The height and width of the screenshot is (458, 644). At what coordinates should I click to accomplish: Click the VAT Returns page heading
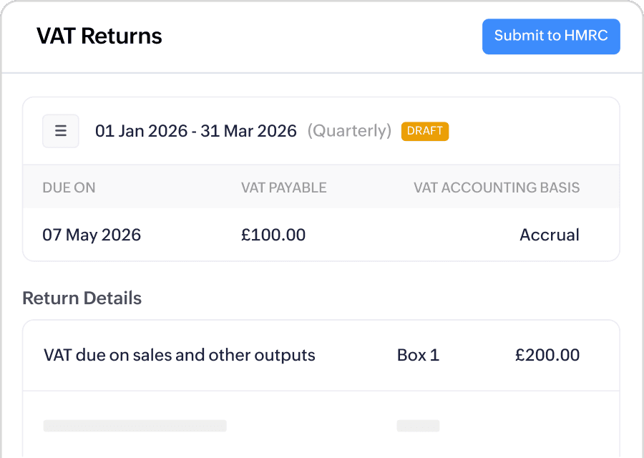point(99,36)
